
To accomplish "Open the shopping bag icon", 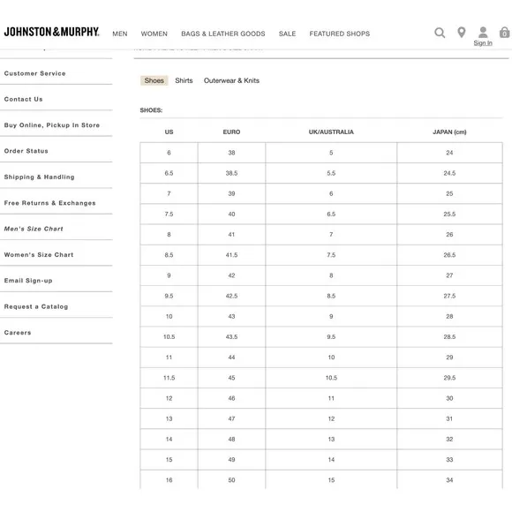I will [x=504, y=33].
